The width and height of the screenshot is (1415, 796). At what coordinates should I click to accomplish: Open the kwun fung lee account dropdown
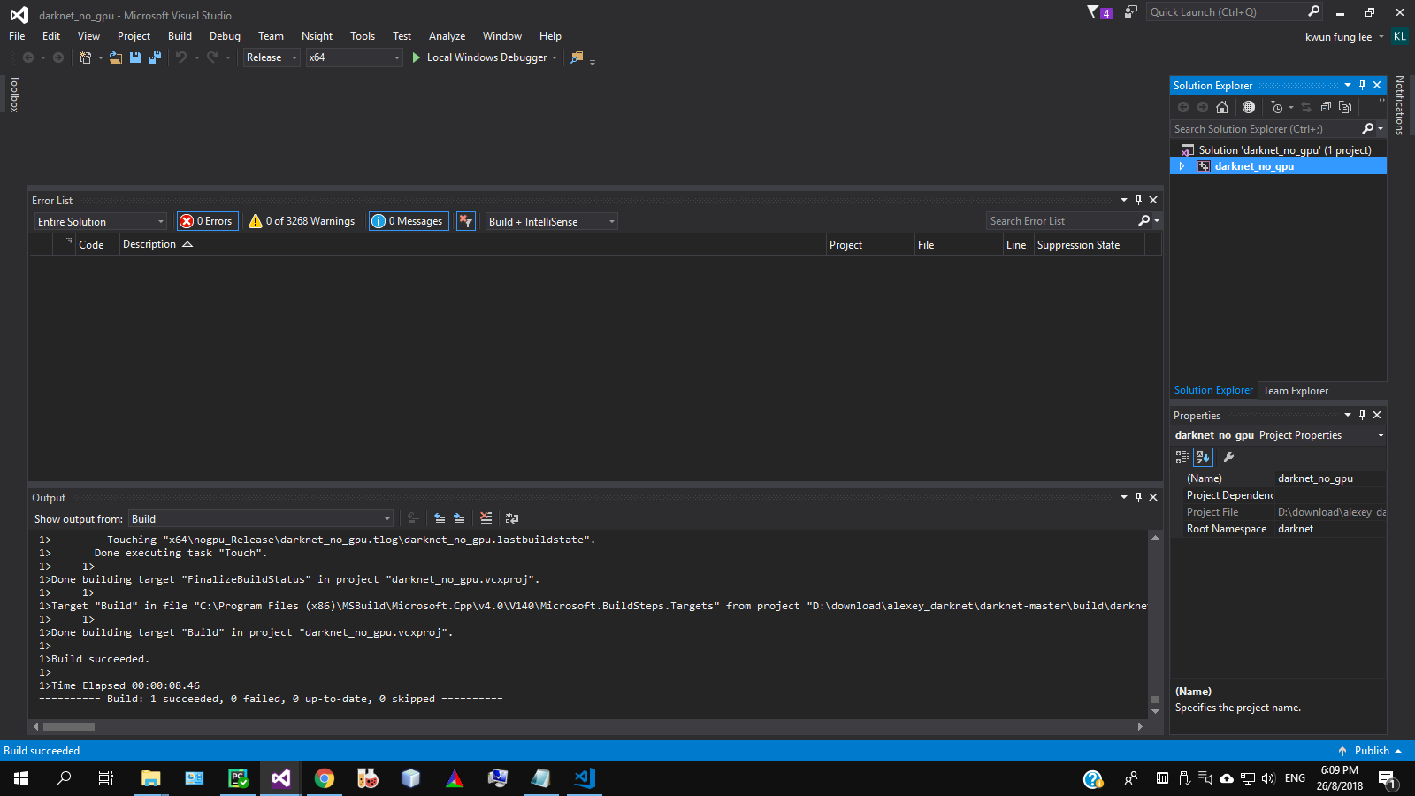point(1344,37)
